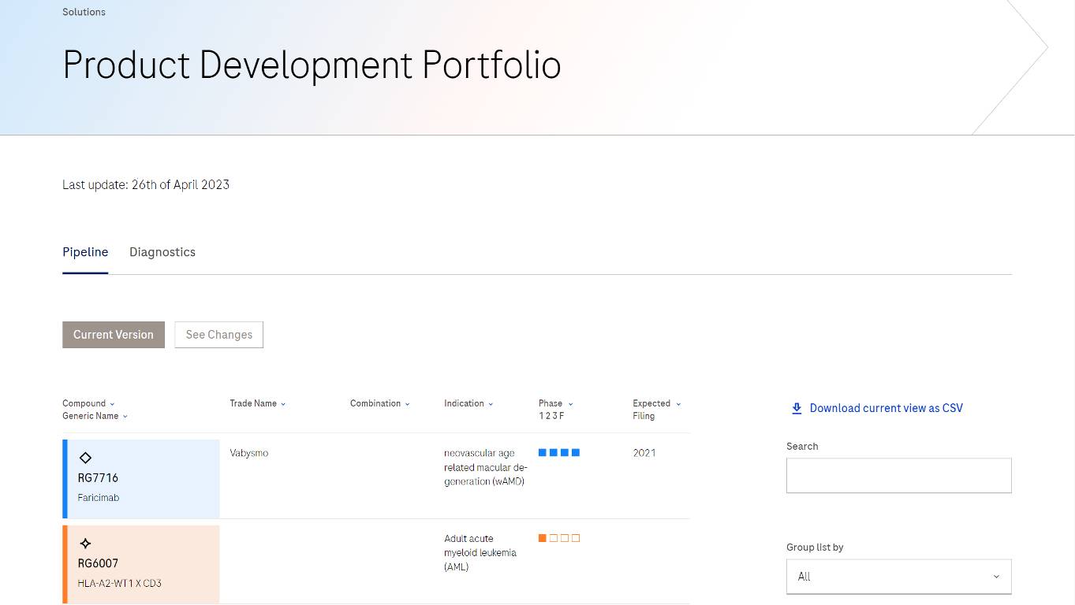Click the Vabysmo trade name cell
Screen dimensions: 1075x605
pyautogui.click(x=249, y=453)
